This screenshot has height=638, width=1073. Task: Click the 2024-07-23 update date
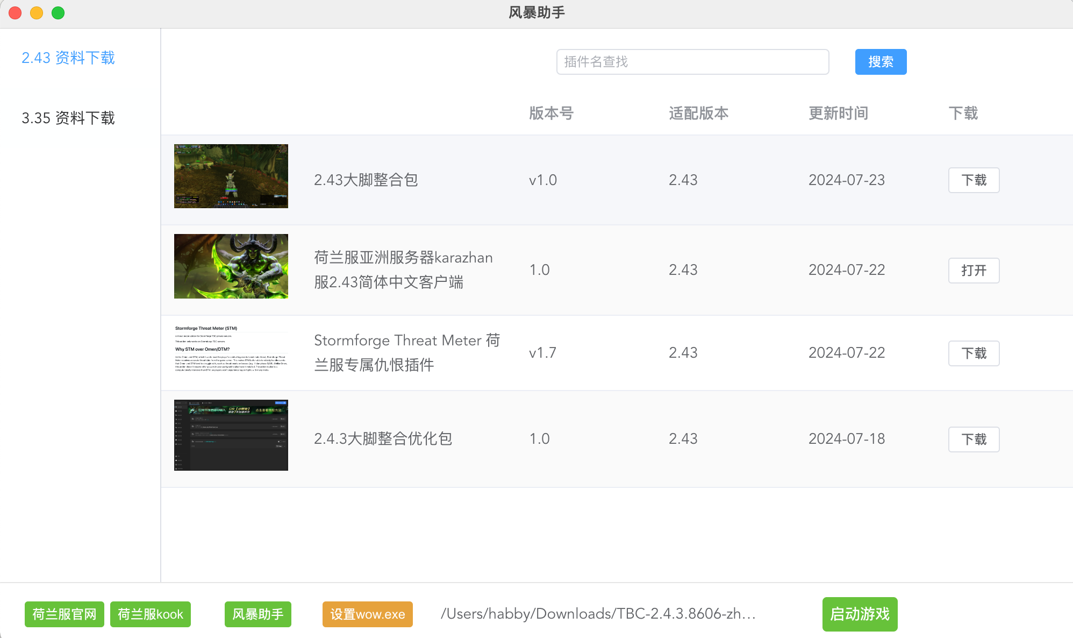click(x=847, y=180)
